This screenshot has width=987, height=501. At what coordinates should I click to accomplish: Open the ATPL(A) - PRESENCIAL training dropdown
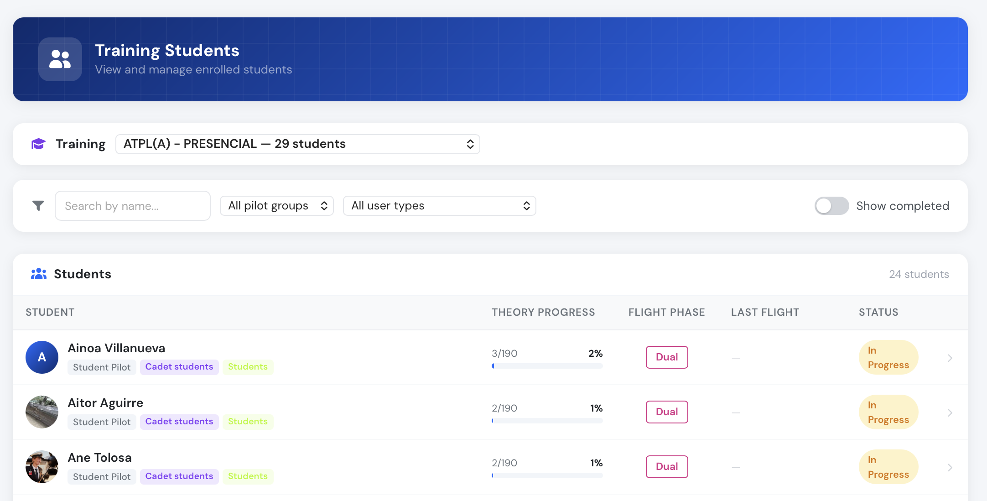tap(298, 144)
